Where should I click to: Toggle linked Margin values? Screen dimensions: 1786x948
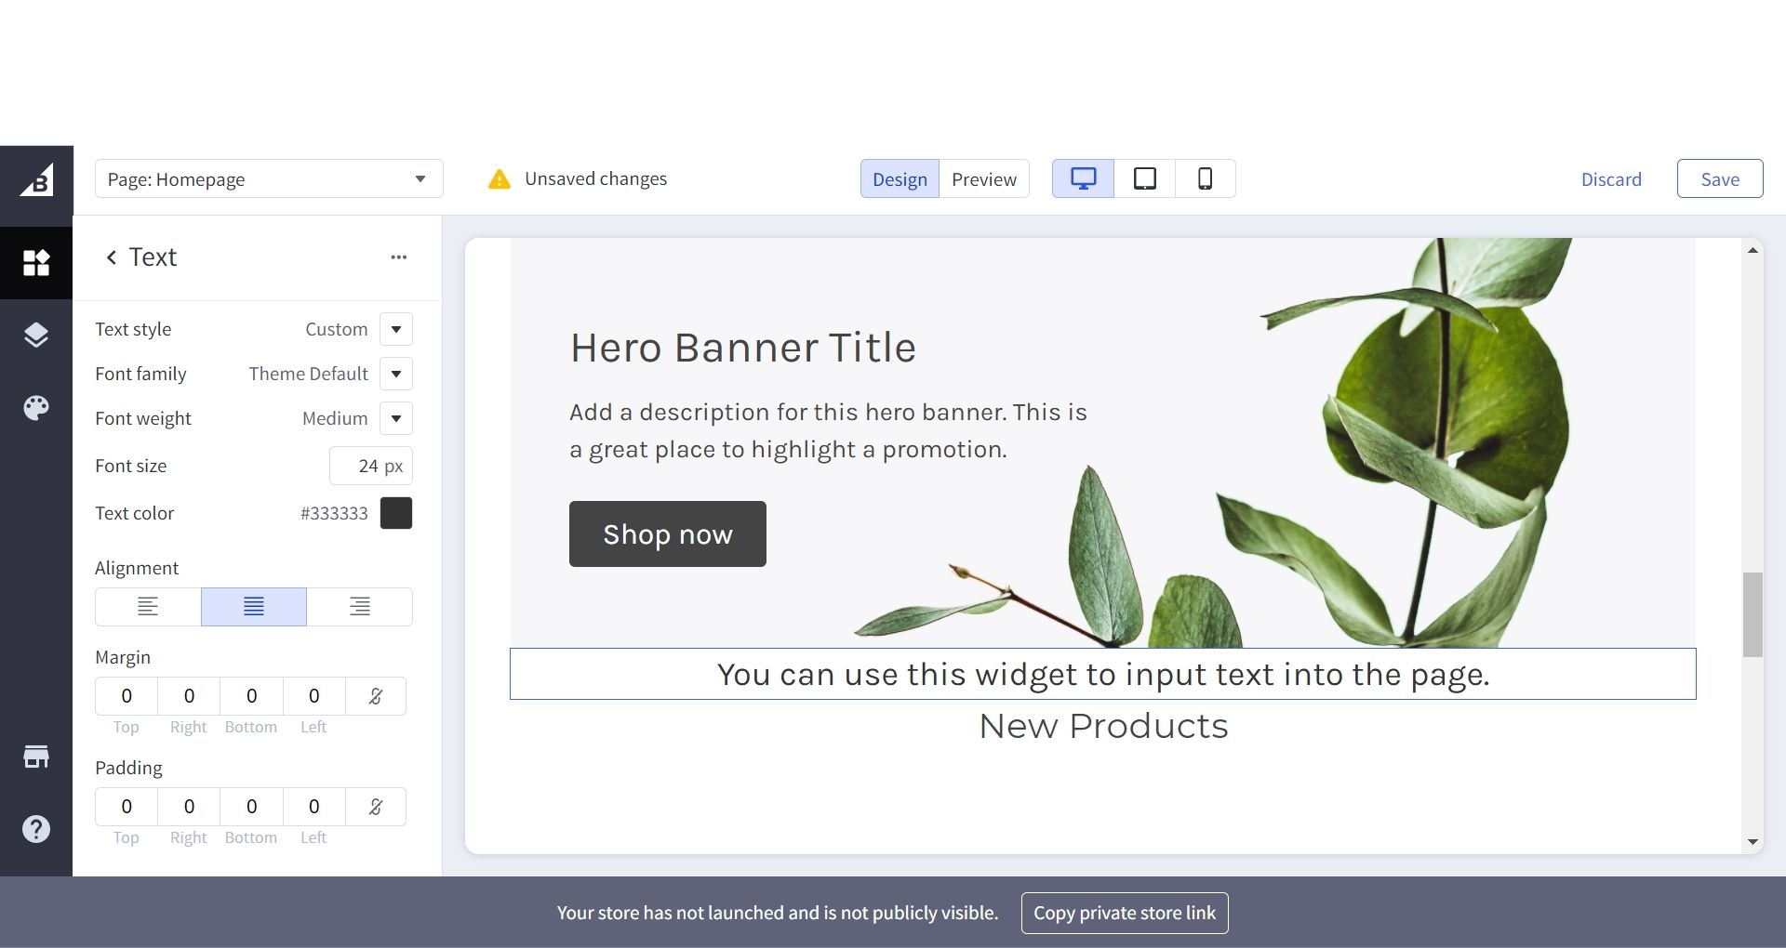coord(376,696)
